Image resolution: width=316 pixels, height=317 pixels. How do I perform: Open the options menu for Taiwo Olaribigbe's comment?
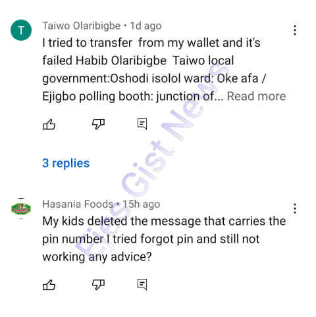pos(295,30)
